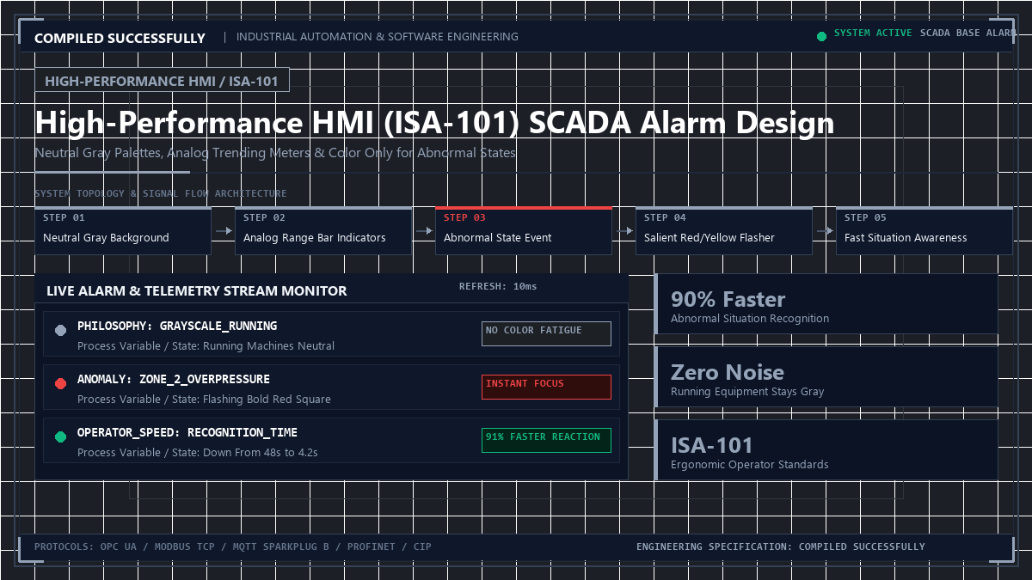Select Step 05 Fast Situation Awareness
Image resolution: width=1032 pixels, height=580 pixels.
click(x=924, y=230)
